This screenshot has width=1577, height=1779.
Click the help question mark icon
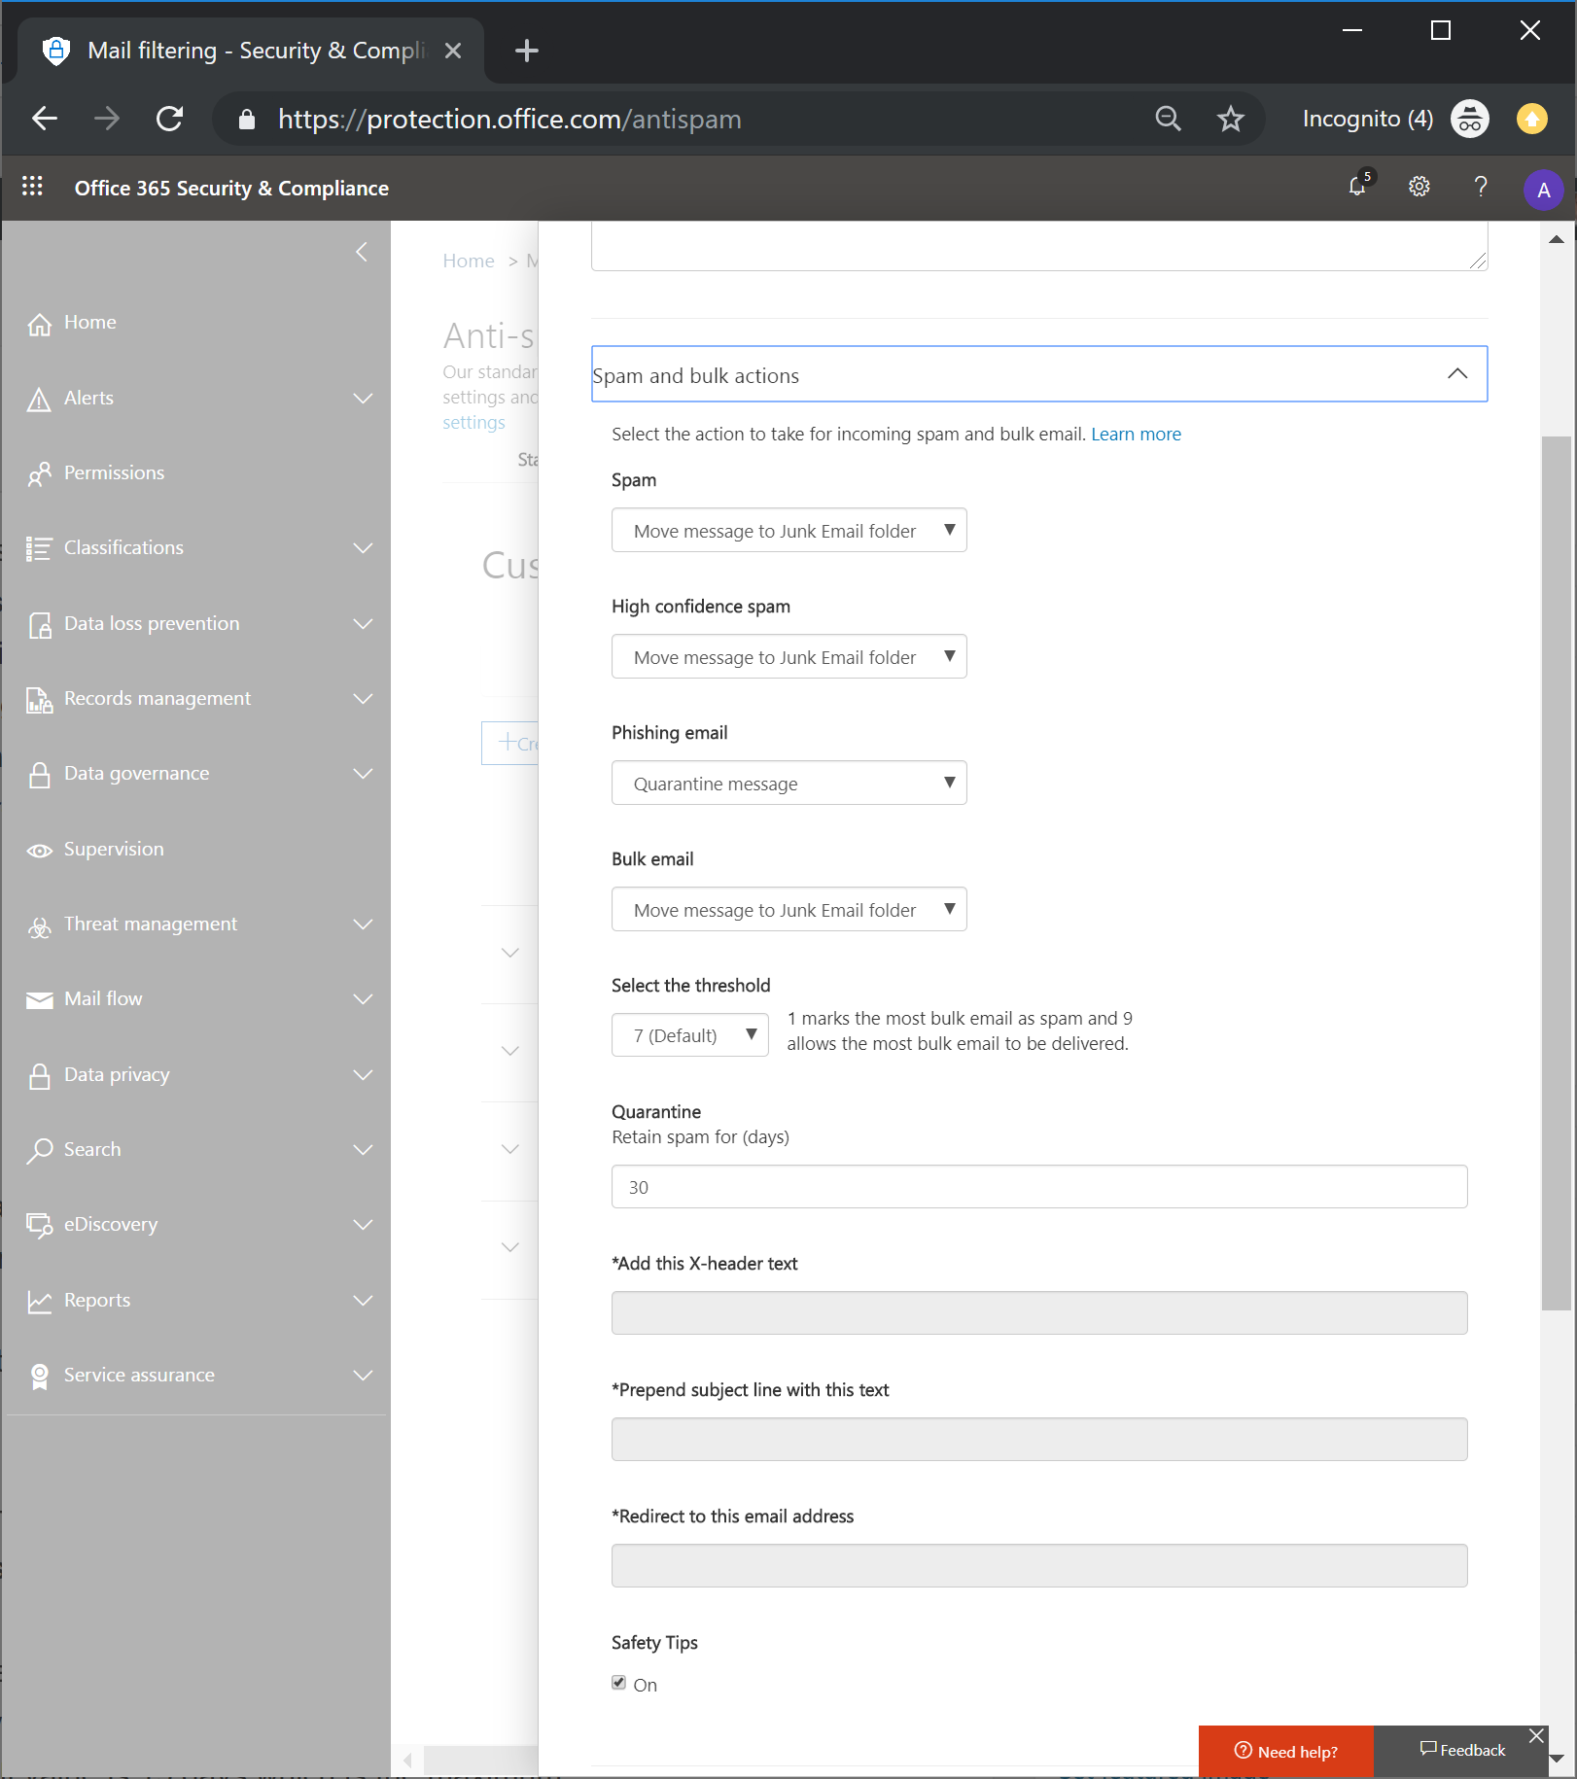[1480, 187]
